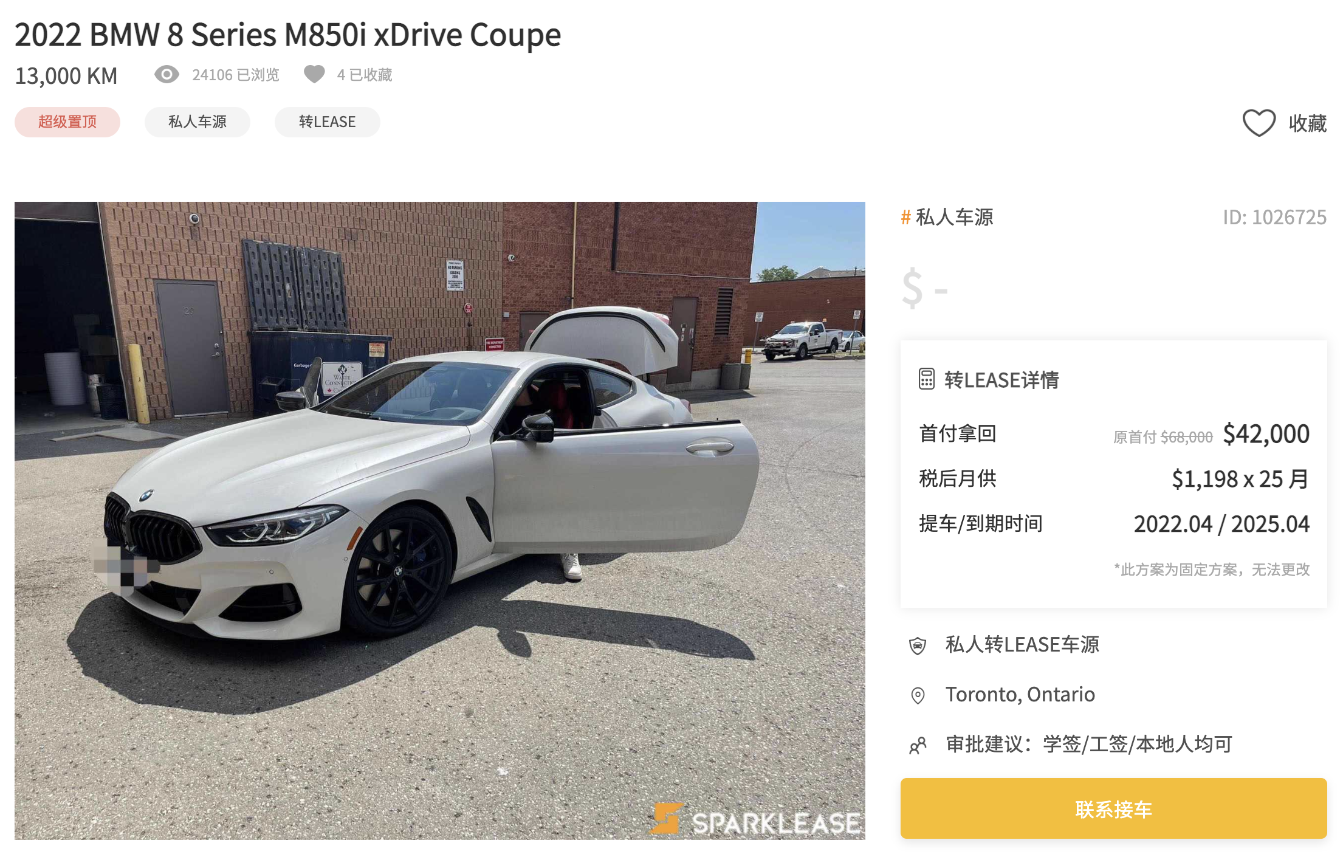Click the eye views icon
This screenshot has height=857, width=1343.
coord(167,74)
